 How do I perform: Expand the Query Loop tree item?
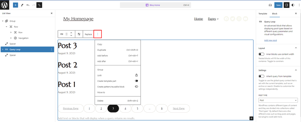(3, 50)
